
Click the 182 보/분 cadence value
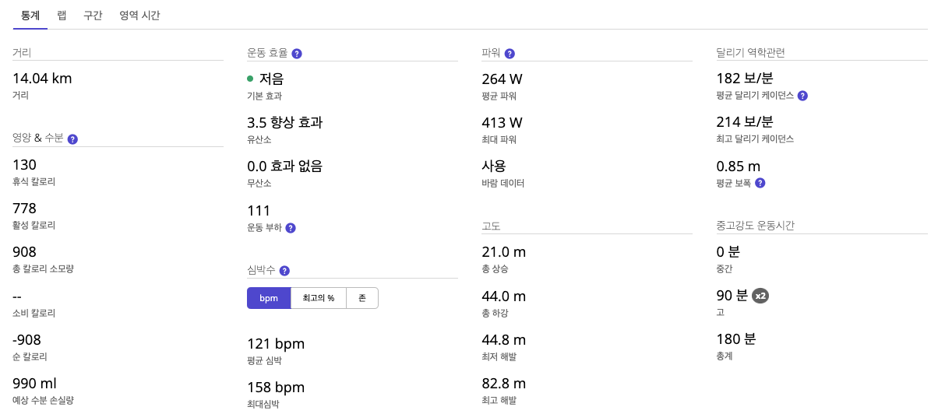(745, 79)
